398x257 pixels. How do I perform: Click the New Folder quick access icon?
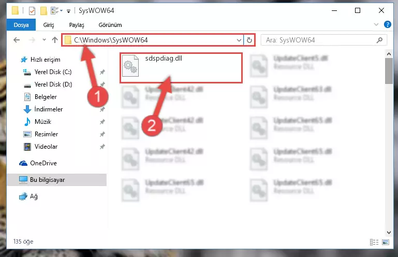[43, 11]
